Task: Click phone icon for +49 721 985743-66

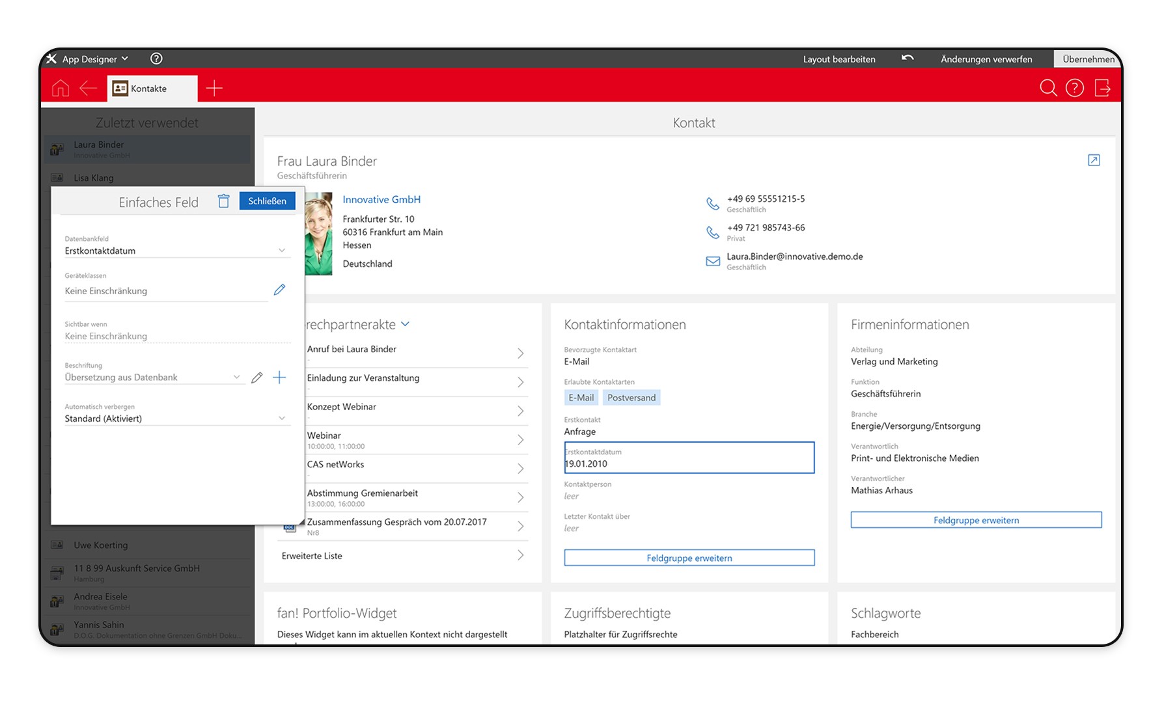Action: click(x=713, y=232)
